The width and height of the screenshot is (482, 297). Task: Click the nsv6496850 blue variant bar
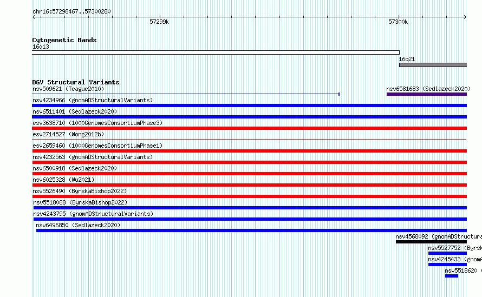click(251, 230)
